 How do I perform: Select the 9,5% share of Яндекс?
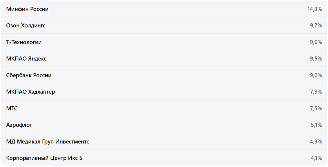(x=316, y=59)
